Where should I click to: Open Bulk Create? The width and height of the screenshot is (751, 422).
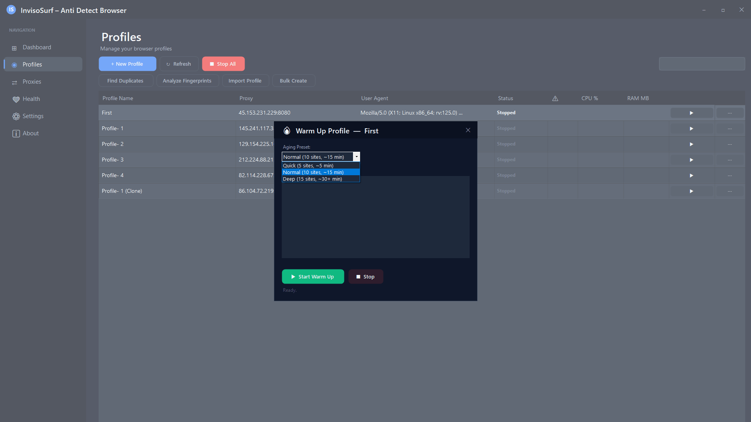pyautogui.click(x=293, y=81)
